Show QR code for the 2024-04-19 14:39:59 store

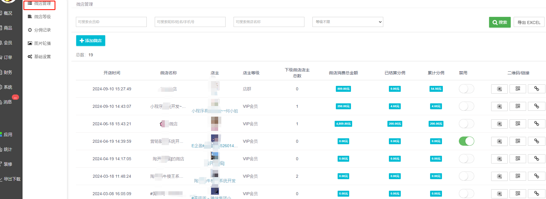tap(518, 141)
